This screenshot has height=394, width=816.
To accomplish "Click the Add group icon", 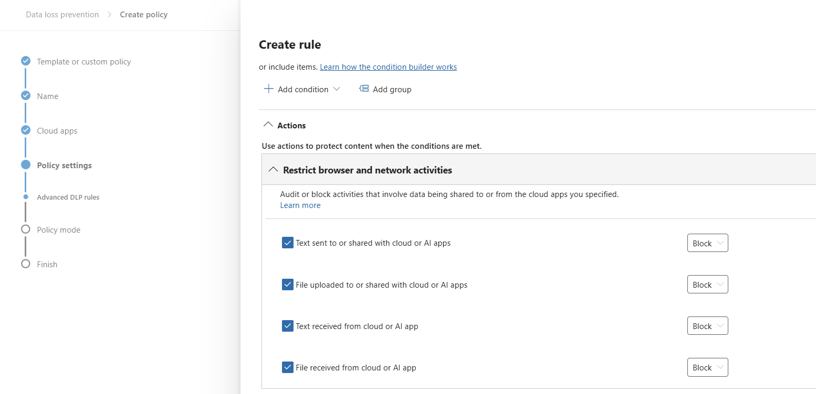I will (364, 89).
